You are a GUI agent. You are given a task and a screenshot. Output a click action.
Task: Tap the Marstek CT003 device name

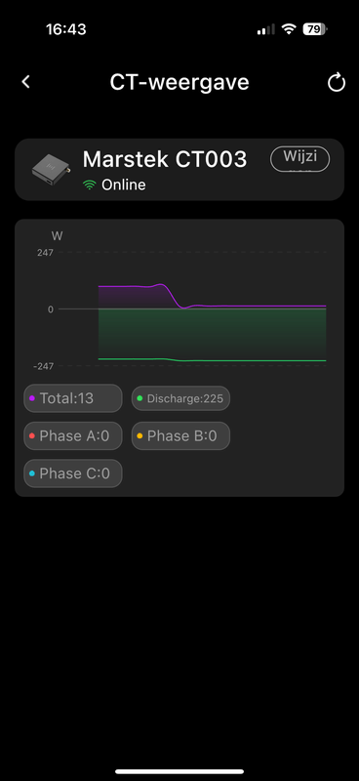point(164,159)
